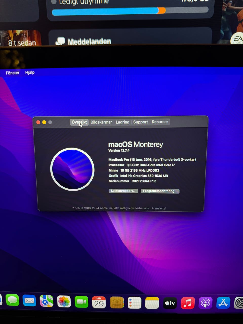Open Podcasts from the dock

click(x=205, y=303)
